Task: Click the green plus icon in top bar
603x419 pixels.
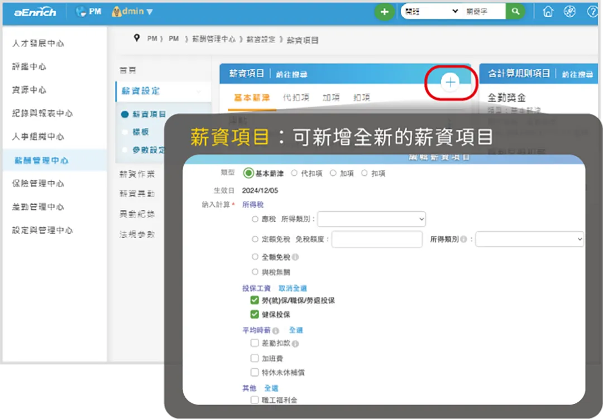Action: pyautogui.click(x=384, y=11)
